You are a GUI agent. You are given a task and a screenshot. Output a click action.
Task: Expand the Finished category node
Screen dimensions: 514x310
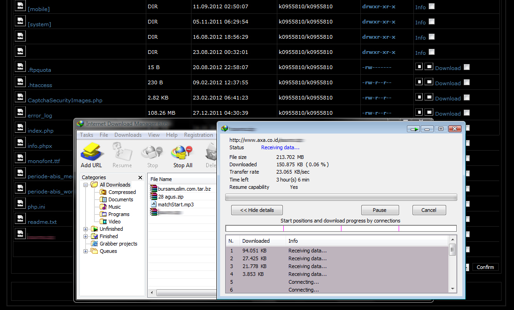point(85,236)
